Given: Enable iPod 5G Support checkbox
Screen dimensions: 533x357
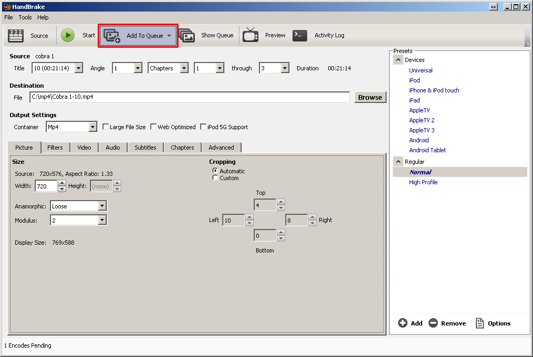Looking at the screenshot, I should click(203, 127).
